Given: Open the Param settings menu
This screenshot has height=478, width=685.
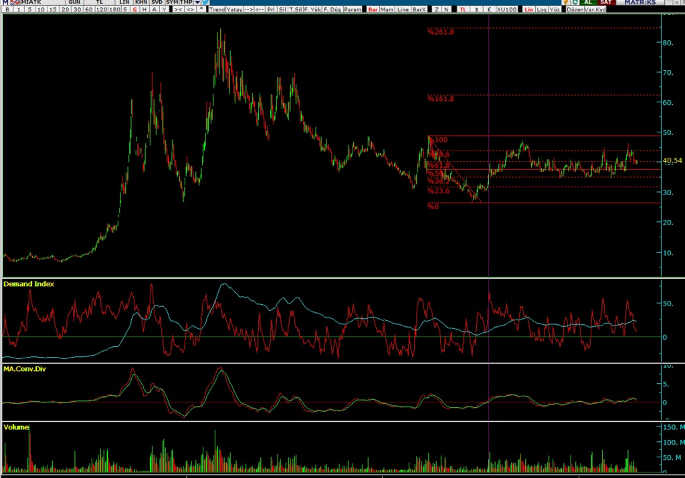Looking at the screenshot, I should (x=353, y=10).
